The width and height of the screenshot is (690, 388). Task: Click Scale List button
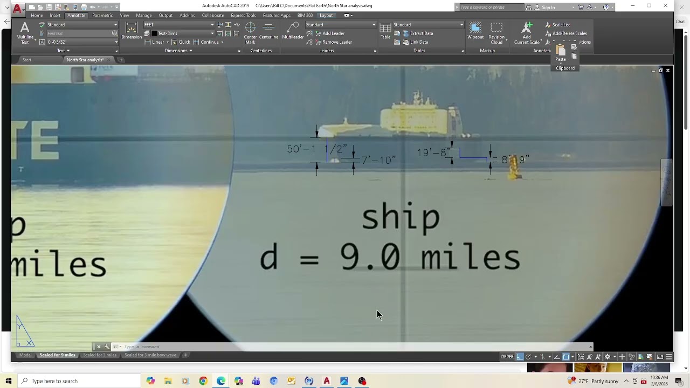557,25
